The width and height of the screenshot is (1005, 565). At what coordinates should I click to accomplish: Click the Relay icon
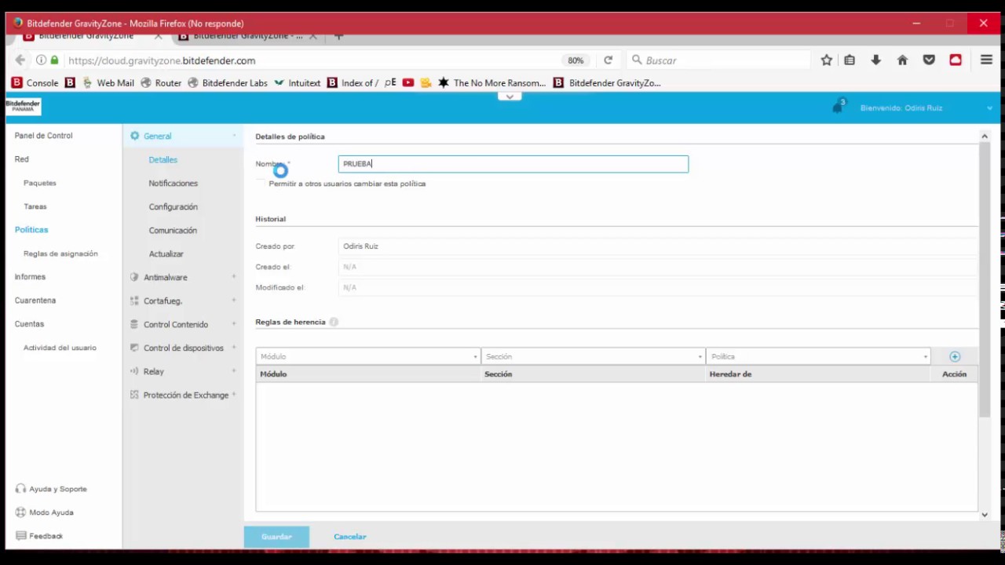click(134, 371)
